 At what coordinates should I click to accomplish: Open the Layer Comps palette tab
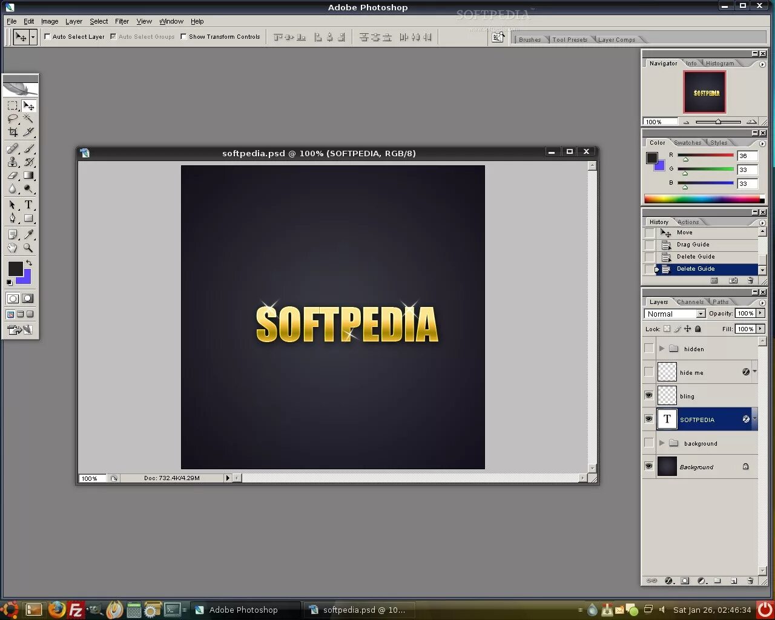[x=616, y=39]
